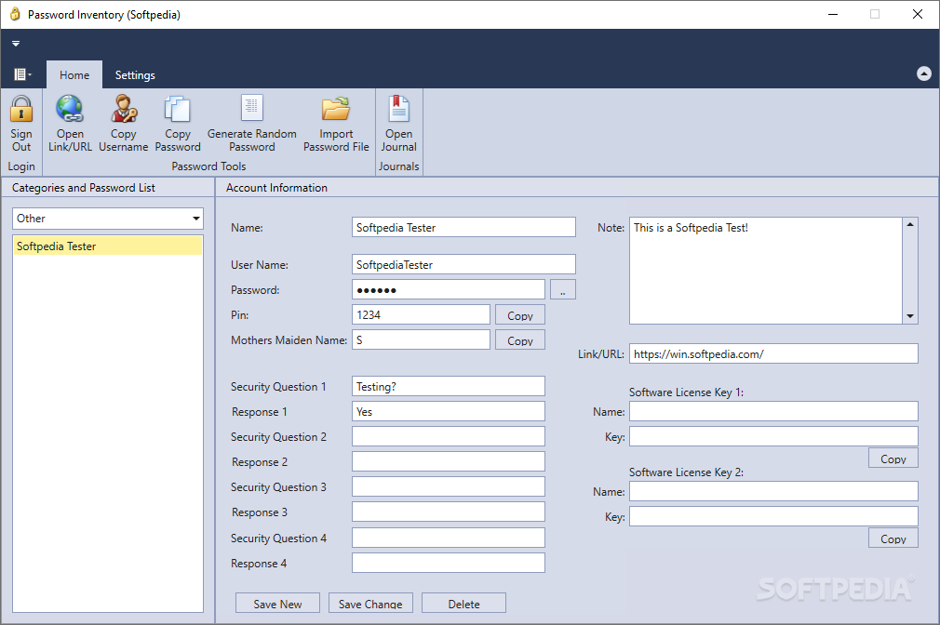The height and width of the screenshot is (625, 940).
Task: Click the Save New button
Action: (277, 603)
